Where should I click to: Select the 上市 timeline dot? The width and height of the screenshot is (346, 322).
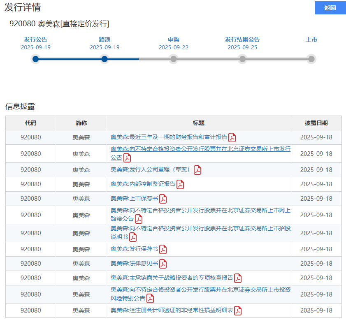click(311, 59)
